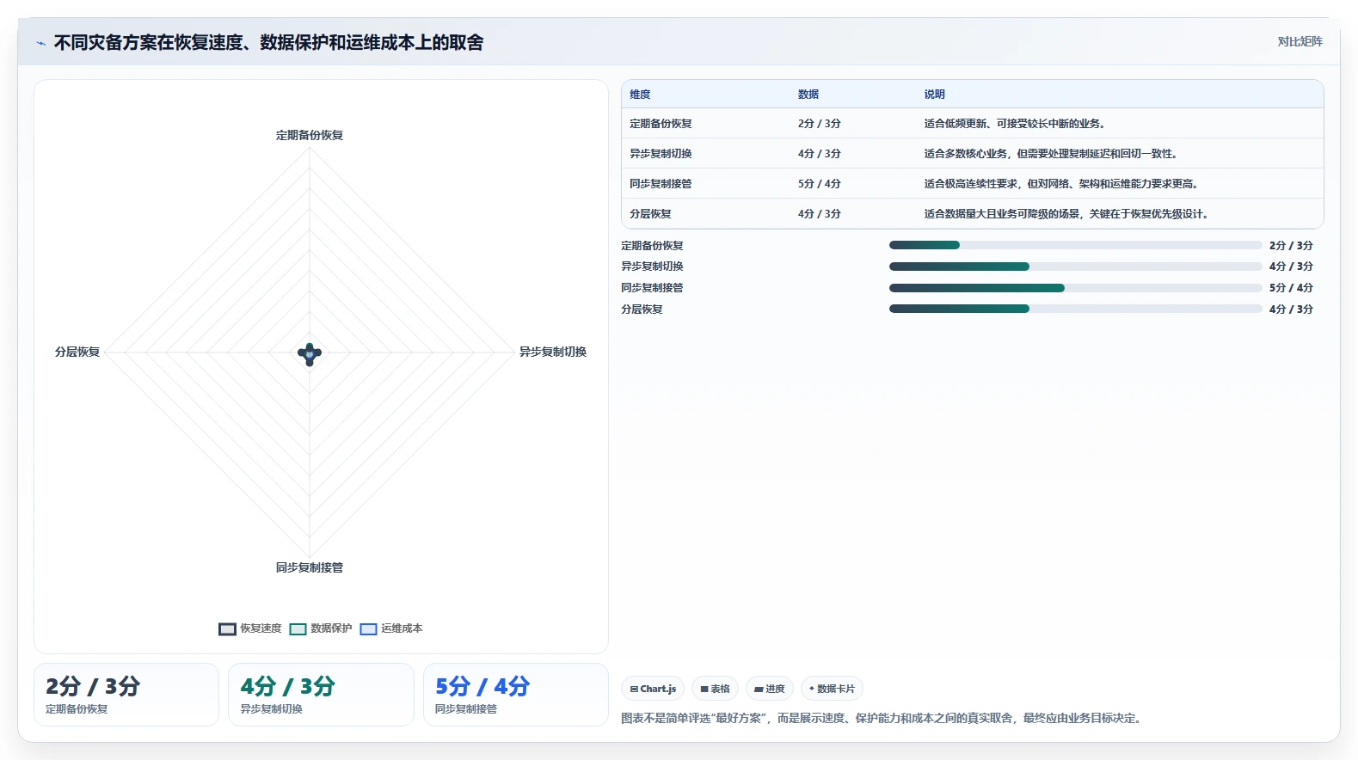Click the 定期备份恢复 radar axis label
The image size is (1358, 760).
coord(310,136)
